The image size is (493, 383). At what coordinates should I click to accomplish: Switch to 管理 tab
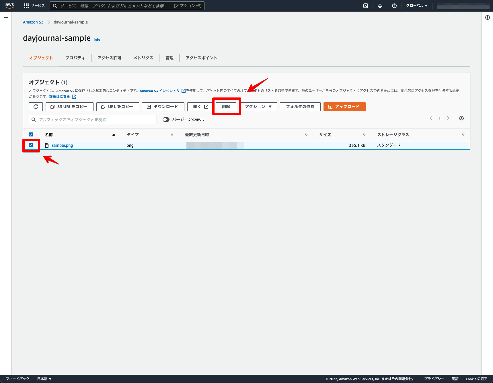point(169,58)
